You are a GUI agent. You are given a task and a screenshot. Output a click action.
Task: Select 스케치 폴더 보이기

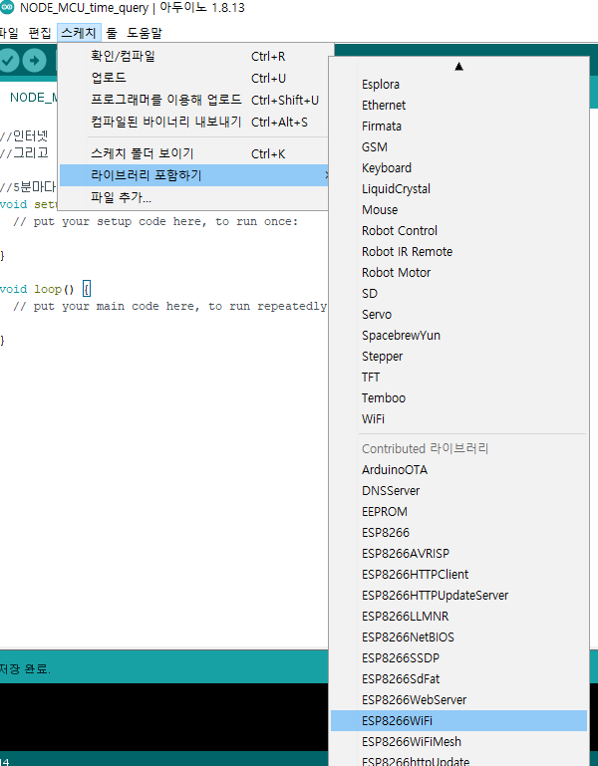pyautogui.click(x=193, y=153)
